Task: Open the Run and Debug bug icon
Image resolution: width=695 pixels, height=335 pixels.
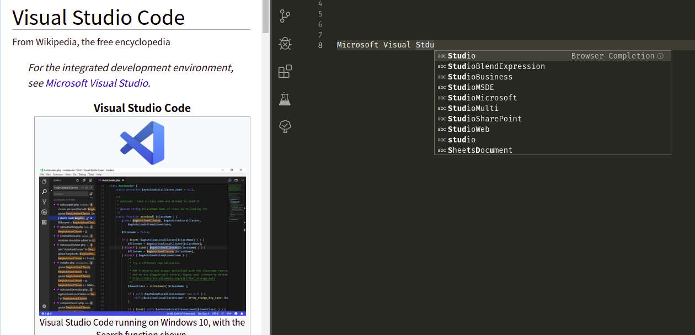Action: pos(285,44)
